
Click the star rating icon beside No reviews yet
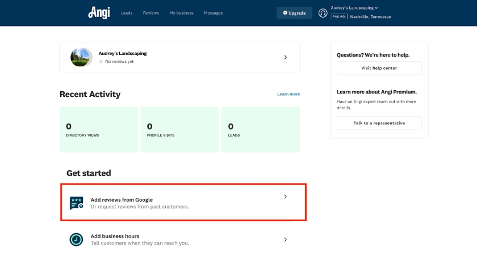click(x=101, y=62)
